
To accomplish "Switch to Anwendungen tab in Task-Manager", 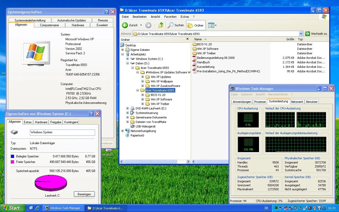I will (x=242, y=102).
